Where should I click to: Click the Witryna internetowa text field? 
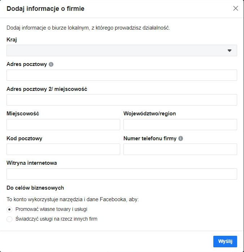click(x=122, y=174)
